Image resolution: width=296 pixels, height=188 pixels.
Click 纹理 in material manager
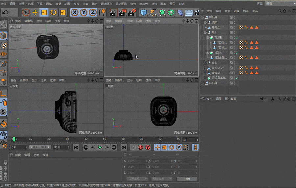coord(45,155)
